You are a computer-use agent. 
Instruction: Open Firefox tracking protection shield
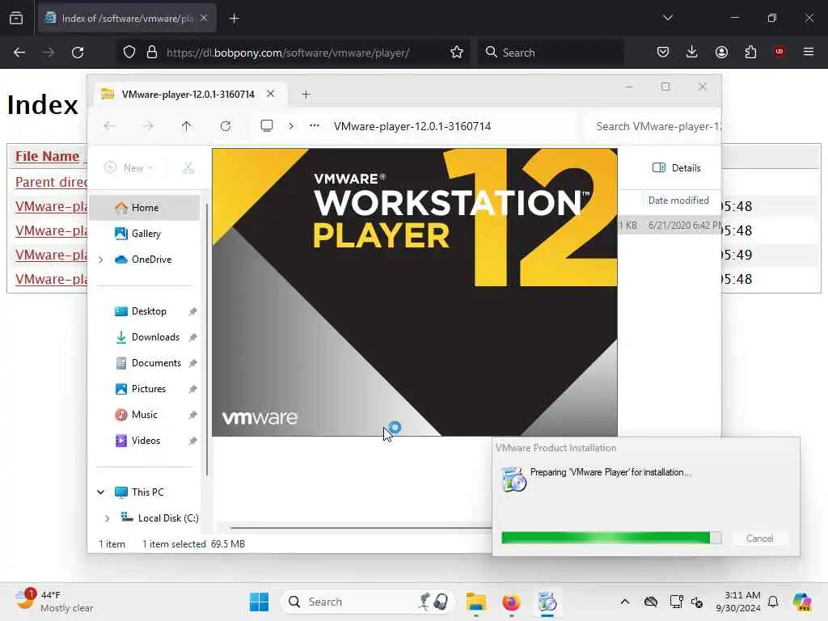click(x=129, y=53)
